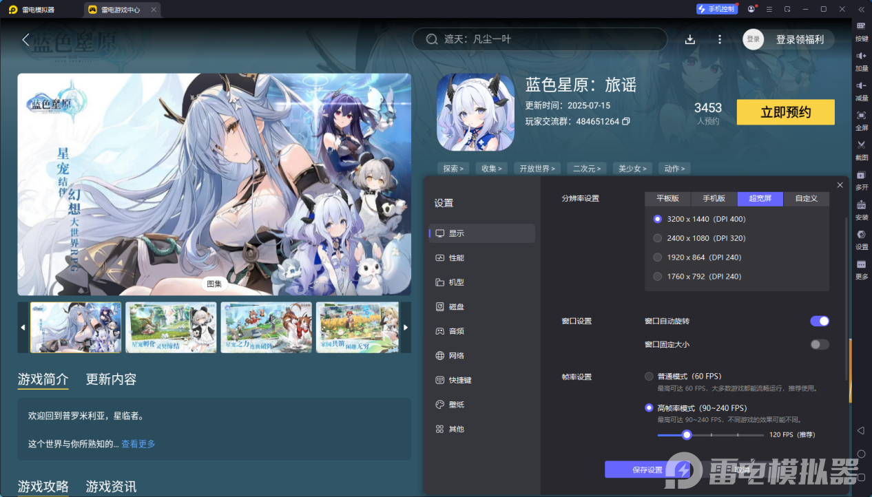Open 显示 settings category
Screen dimensions: 872x497
pos(481,233)
